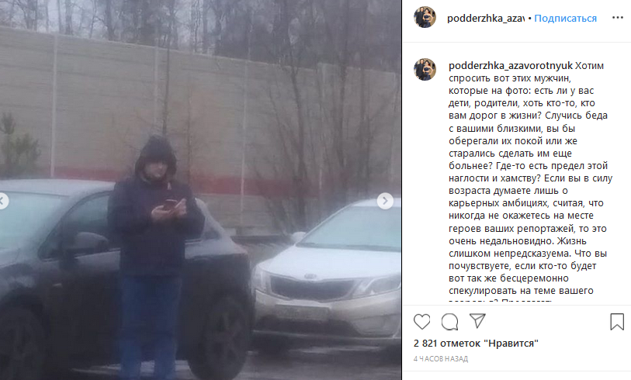Click the profile avatar in post header

click(x=425, y=17)
